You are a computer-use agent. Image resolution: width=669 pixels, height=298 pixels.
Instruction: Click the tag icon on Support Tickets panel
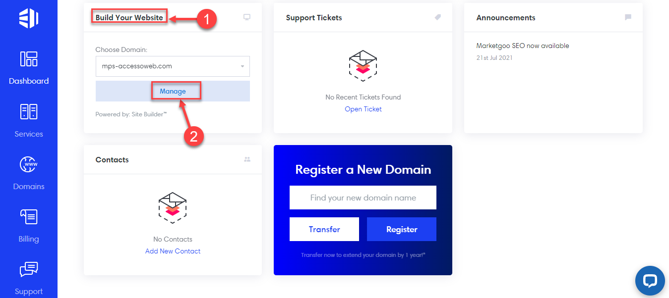[437, 16]
